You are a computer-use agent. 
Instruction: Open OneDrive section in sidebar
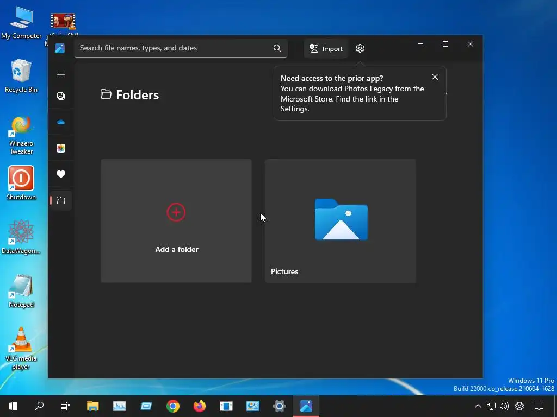coord(61,122)
